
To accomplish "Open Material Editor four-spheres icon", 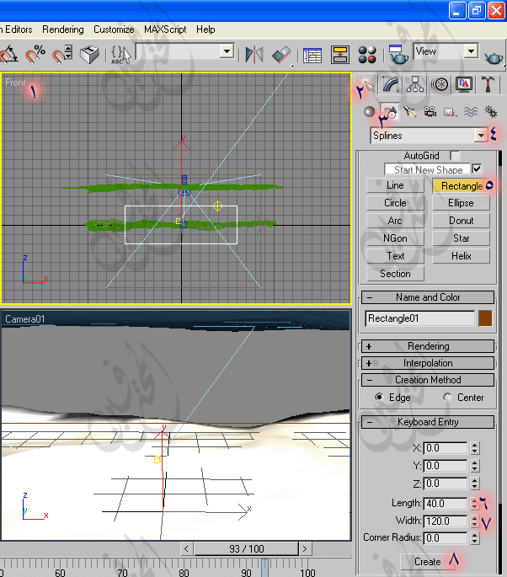I will pyautogui.click(x=367, y=55).
